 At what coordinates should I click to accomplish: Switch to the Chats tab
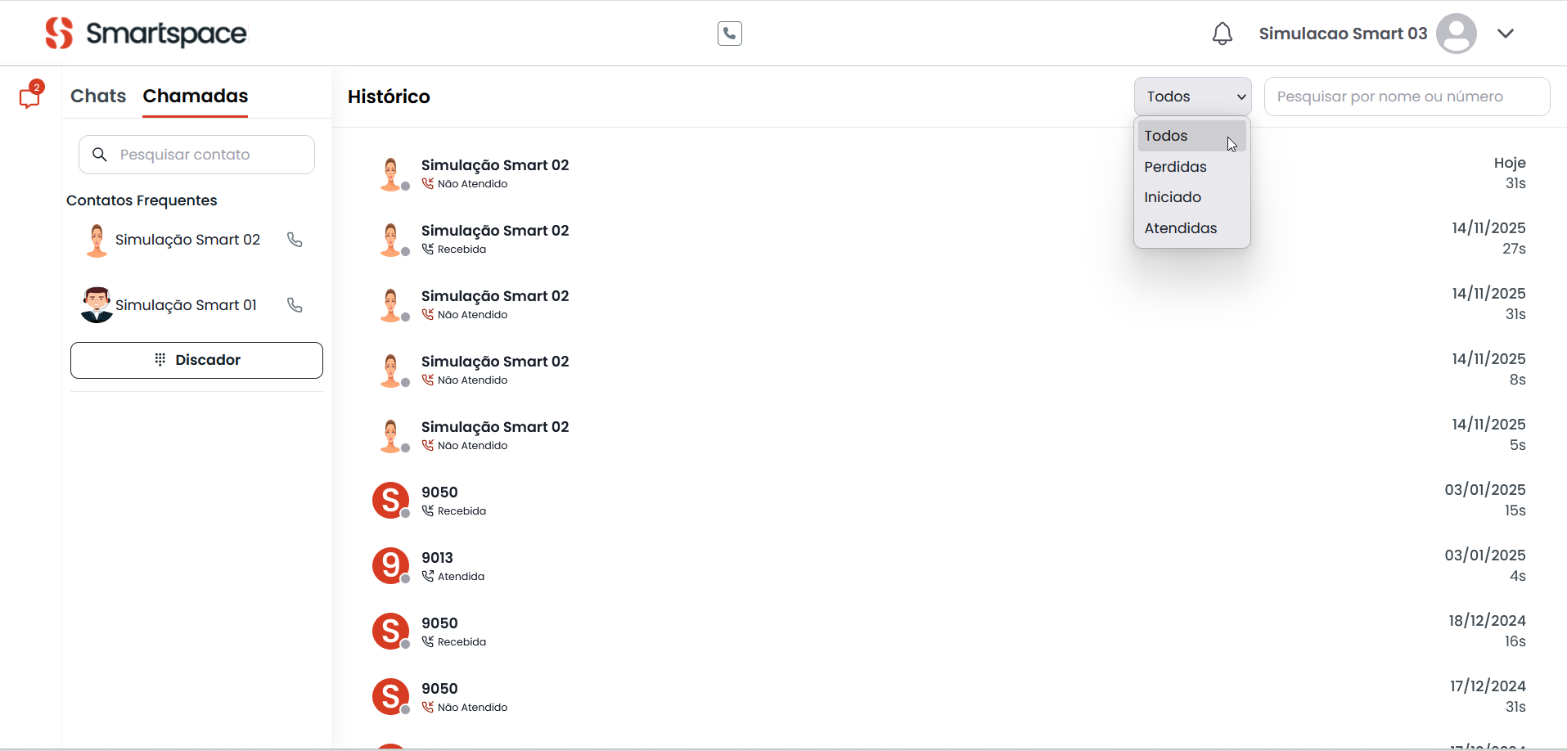tap(98, 96)
